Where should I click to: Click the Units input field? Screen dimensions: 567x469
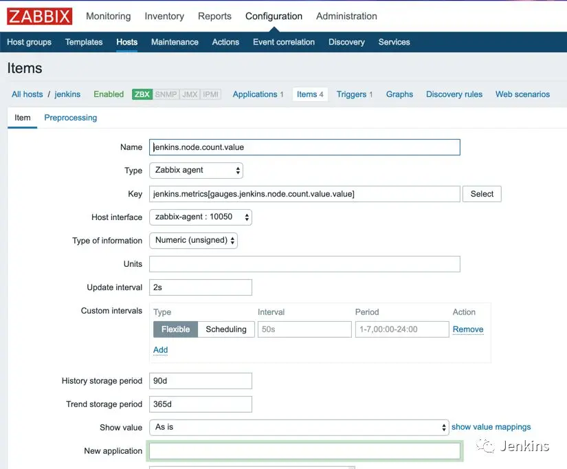pos(304,264)
